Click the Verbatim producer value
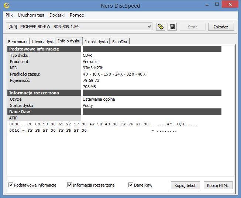 [90, 62]
